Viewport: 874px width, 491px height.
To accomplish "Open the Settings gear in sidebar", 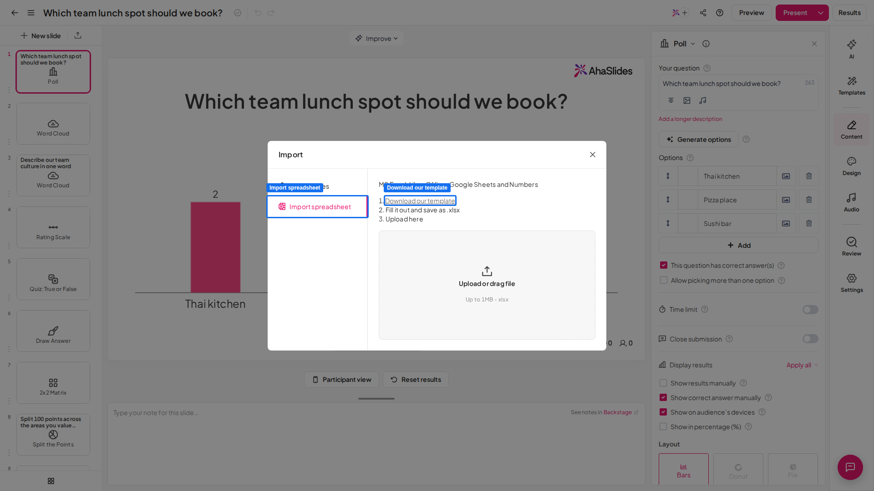I will pos(852,283).
